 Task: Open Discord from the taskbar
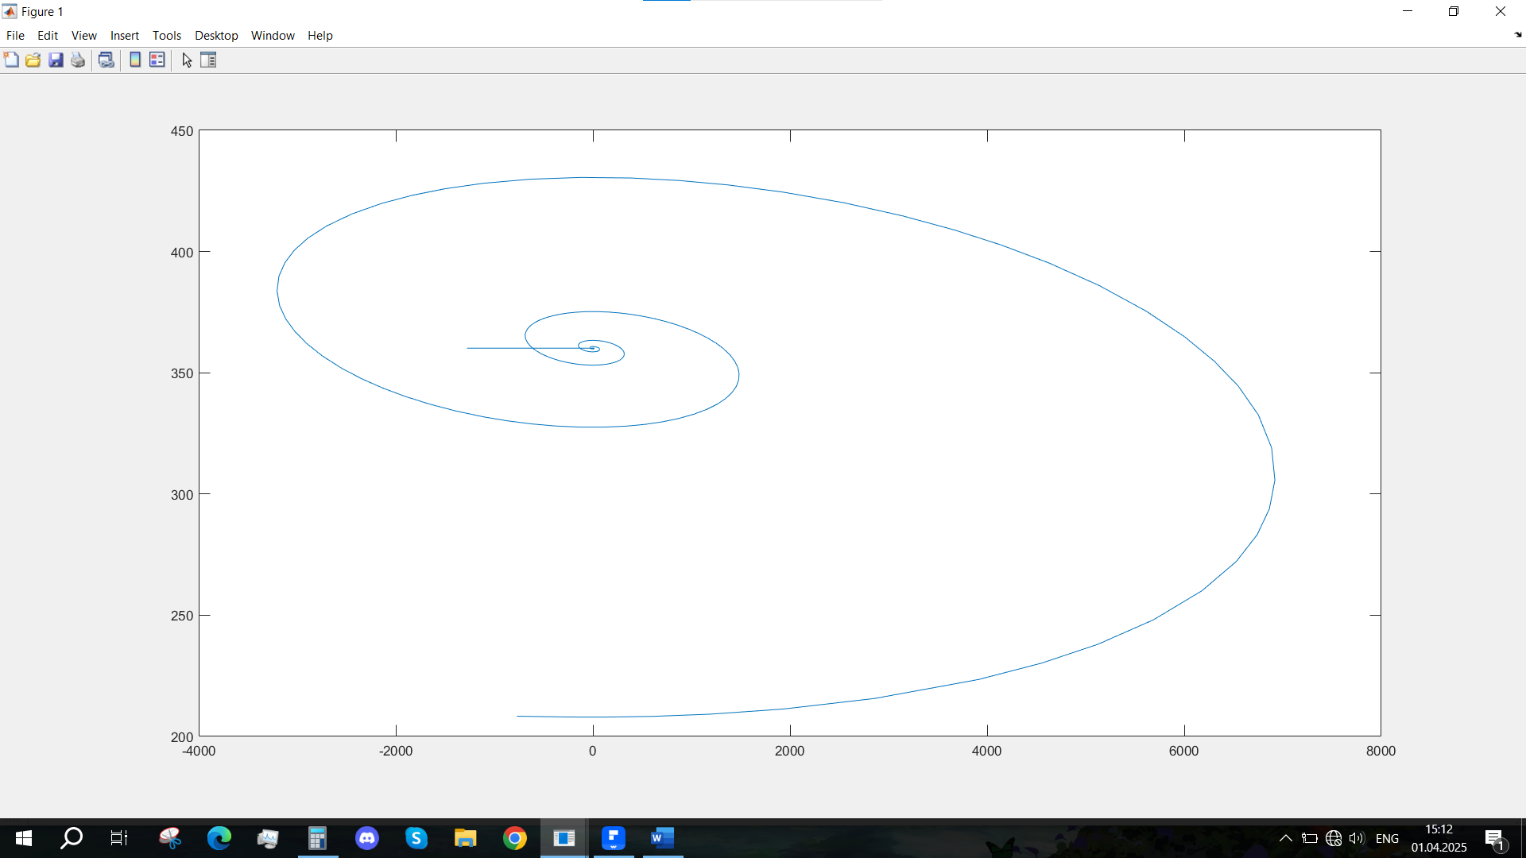pos(367,838)
